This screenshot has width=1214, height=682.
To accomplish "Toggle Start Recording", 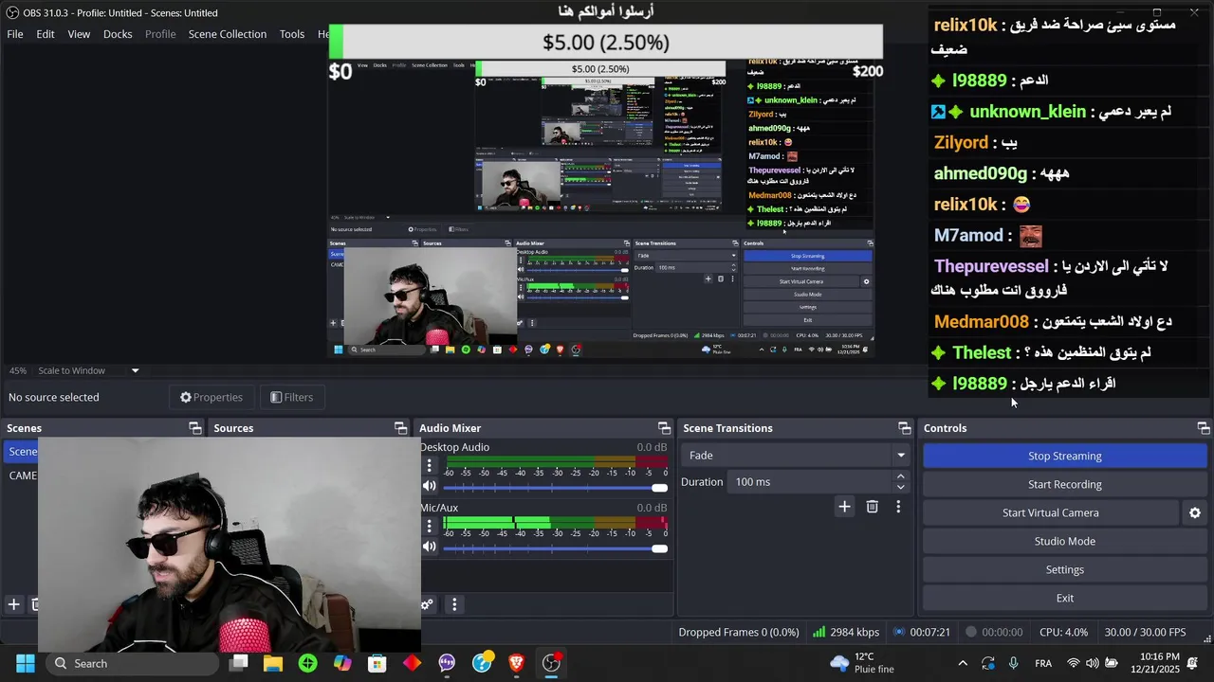I will [x=1064, y=484].
